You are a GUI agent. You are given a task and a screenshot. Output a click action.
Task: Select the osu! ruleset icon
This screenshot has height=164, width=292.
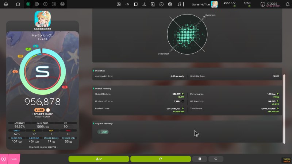click(28, 4)
